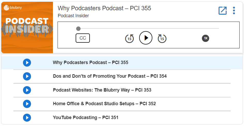
Task: Open the three-dot more options menu
Action: pos(234,11)
